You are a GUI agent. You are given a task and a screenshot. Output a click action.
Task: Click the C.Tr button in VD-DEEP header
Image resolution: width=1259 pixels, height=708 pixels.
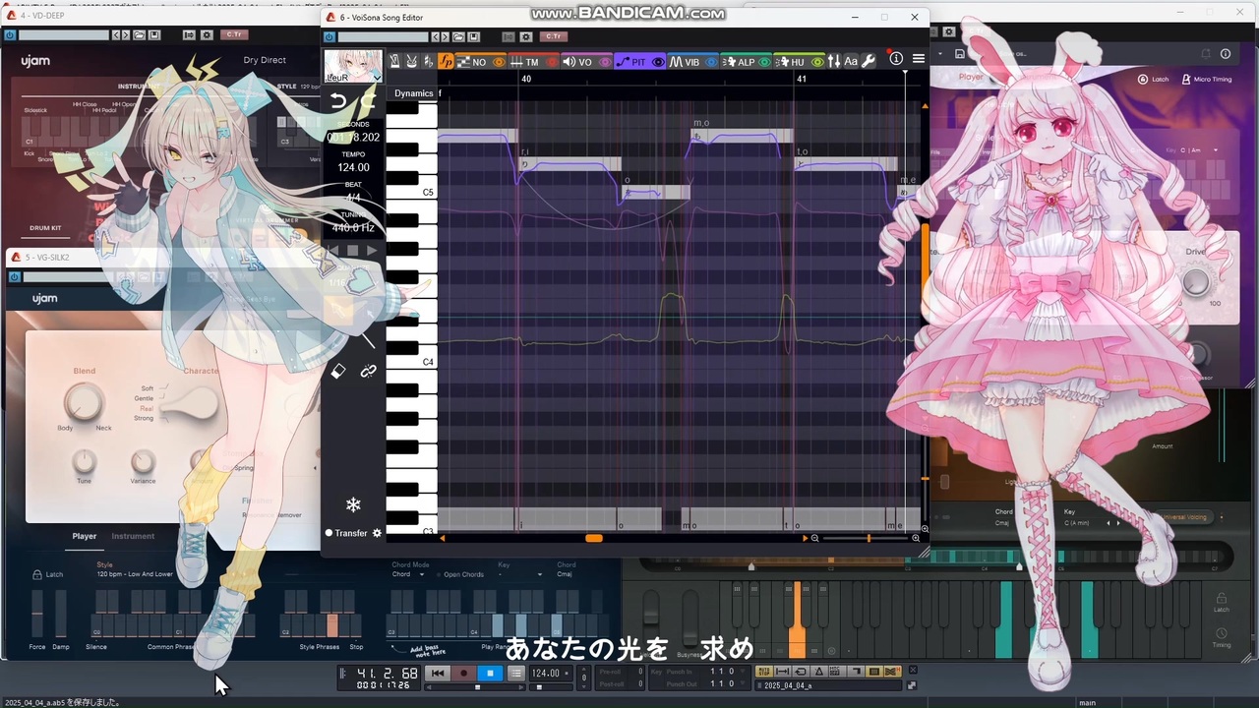(233, 34)
